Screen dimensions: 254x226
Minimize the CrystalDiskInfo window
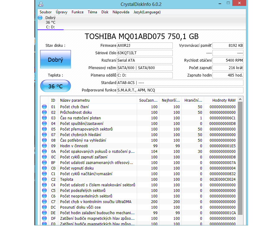(220, 3)
